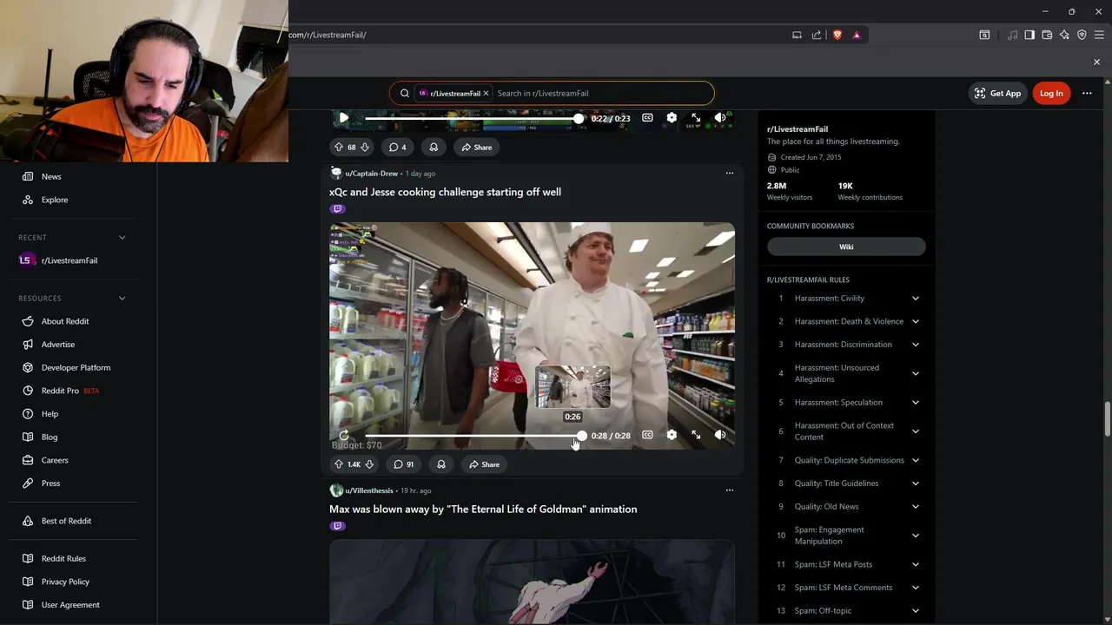Open the options menu for the Captain-Drew post
The height and width of the screenshot is (625, 1112).
tap(730, 173)
